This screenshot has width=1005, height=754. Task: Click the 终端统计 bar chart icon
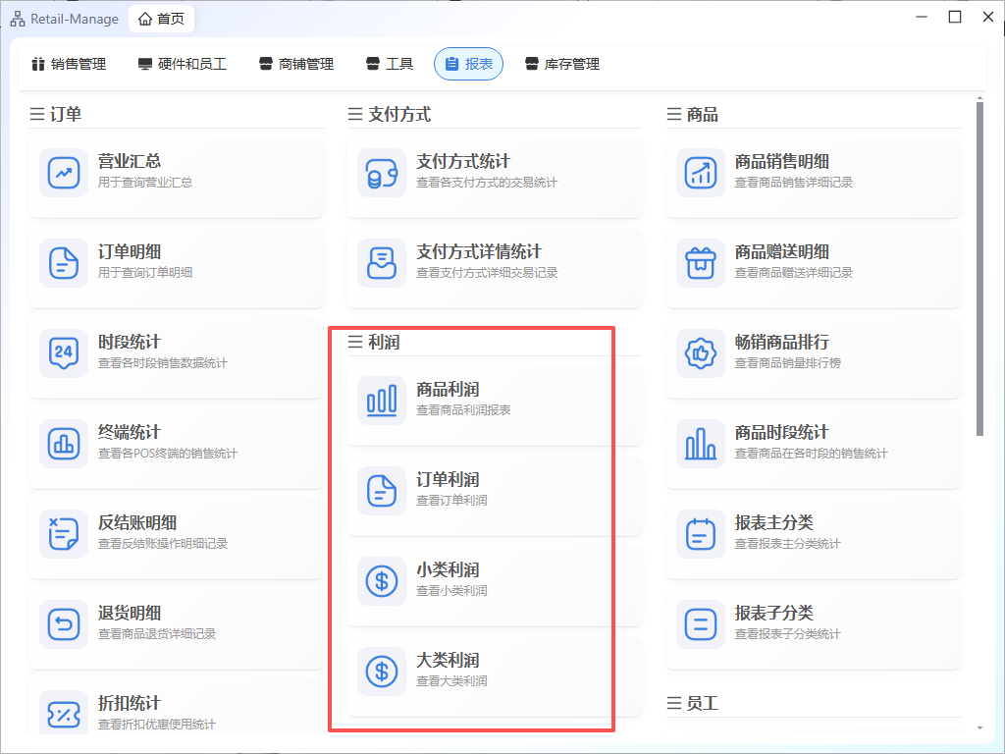click(x=64, y=444)
